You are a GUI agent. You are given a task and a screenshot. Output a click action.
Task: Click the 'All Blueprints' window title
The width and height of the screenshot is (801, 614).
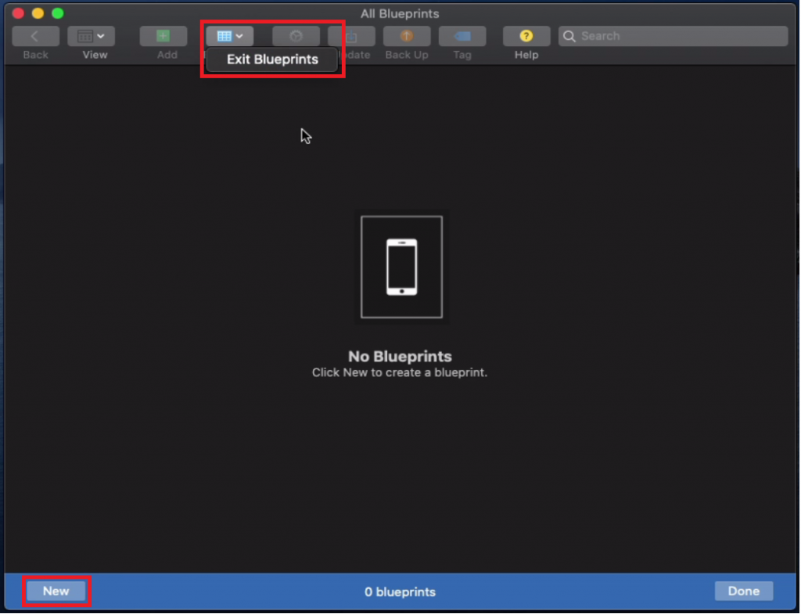click(400, 13)
